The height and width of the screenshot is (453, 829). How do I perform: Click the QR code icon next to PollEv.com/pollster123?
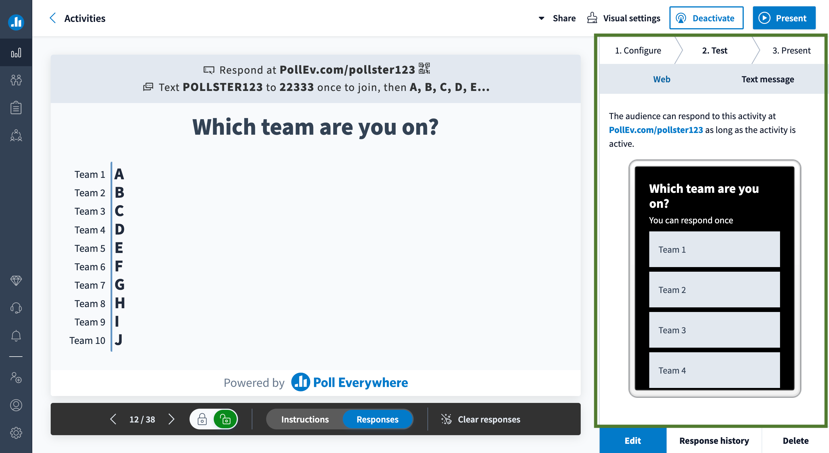click(424, 68)
